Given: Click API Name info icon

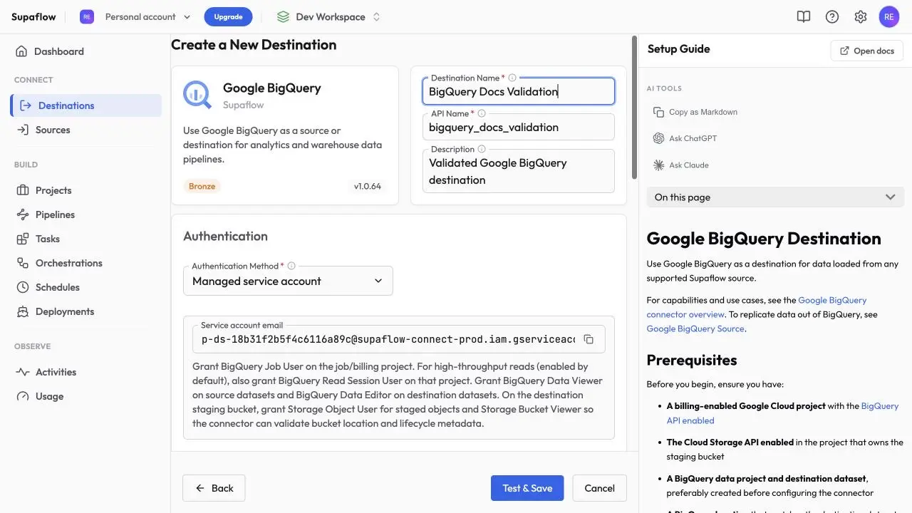Looking at the screenshot, I should coord(482,113).
